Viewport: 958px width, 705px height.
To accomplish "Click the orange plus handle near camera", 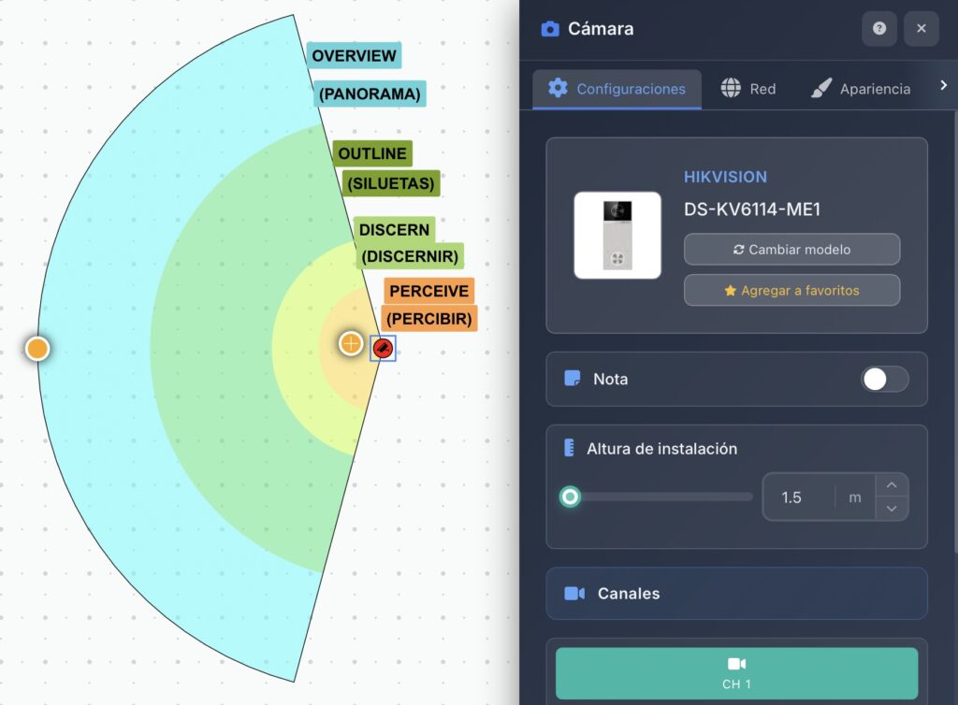I will (351, 344).
